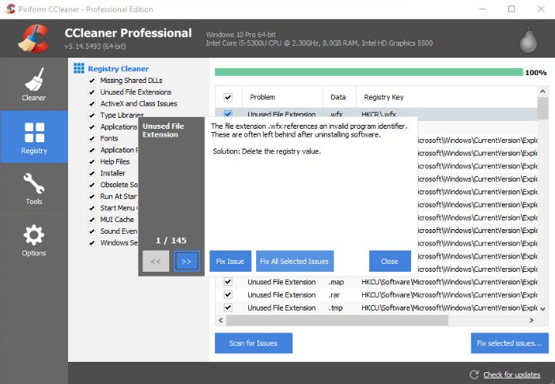Toggle Type Libraries checkbox
Image resolution: width=555 pixels, height=384 pixels.
pos(92,115)
